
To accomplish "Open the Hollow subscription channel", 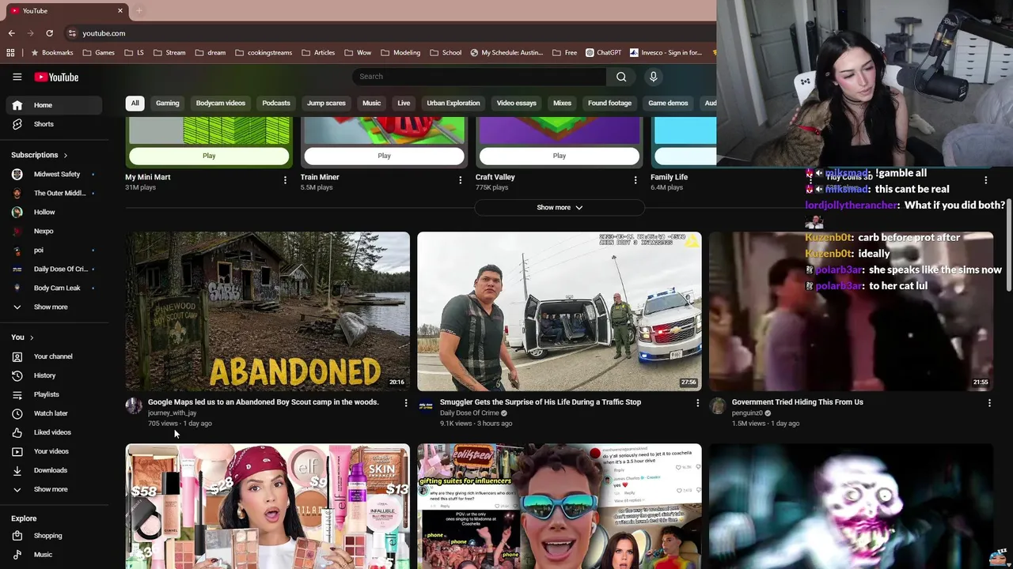I will pos(54,212).
